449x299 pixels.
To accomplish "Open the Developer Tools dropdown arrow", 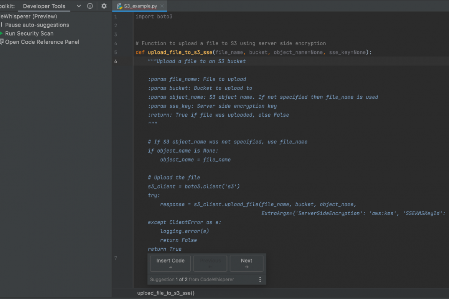I will tap(79, 6).
